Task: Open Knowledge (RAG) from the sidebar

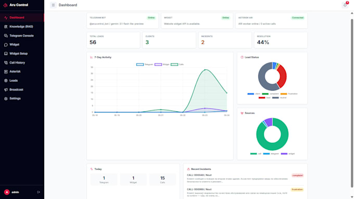Action: click(x=22, y=27)
